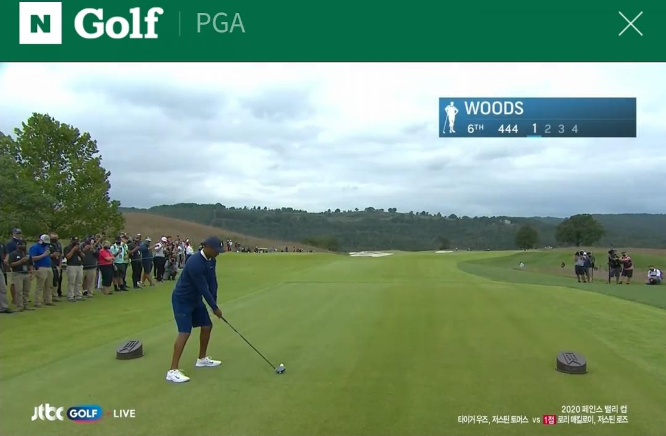Click the right tiger-logo tee marker

[571, 362]
